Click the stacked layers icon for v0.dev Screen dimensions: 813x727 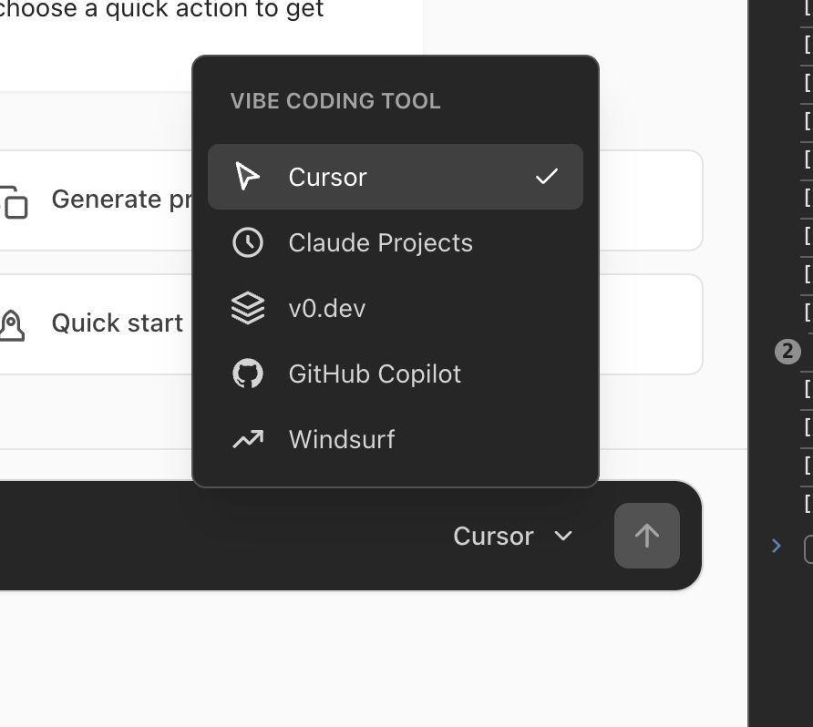point(247,308)
